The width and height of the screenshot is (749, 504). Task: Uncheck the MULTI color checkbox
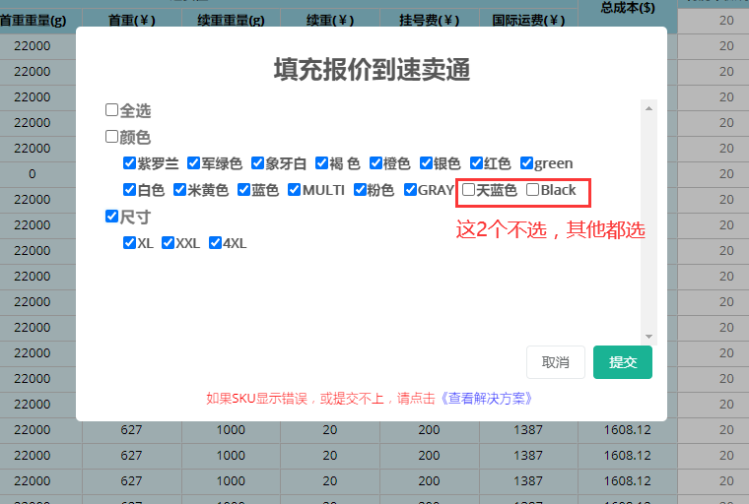295,190
